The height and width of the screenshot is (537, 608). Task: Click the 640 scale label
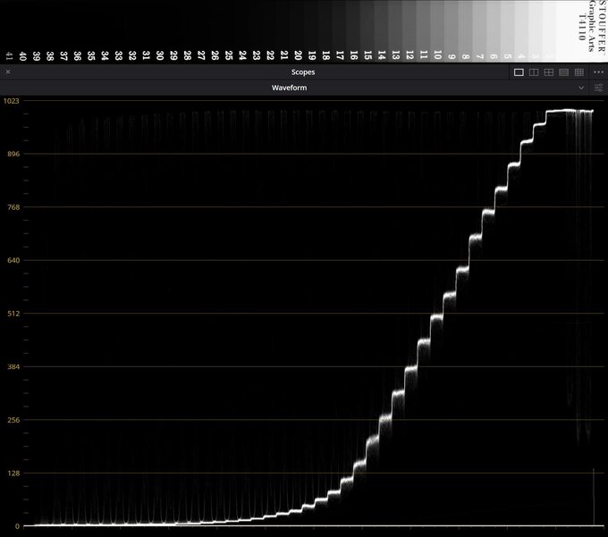pos(13,260)
